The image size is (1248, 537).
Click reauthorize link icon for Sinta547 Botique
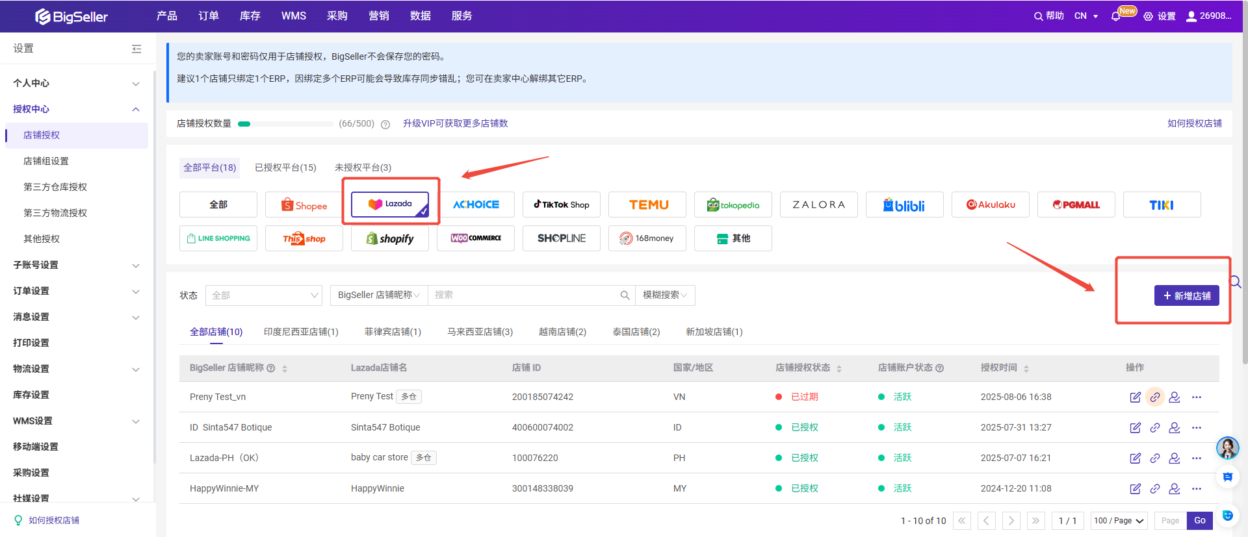click(x=1154, y=427)
